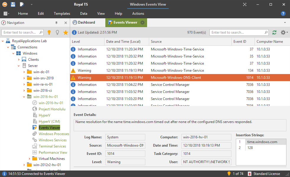Image resolution: width=290 pixels, height=177 pixels.
Task: Click the Navigation search text field
Action: point(22,32)
